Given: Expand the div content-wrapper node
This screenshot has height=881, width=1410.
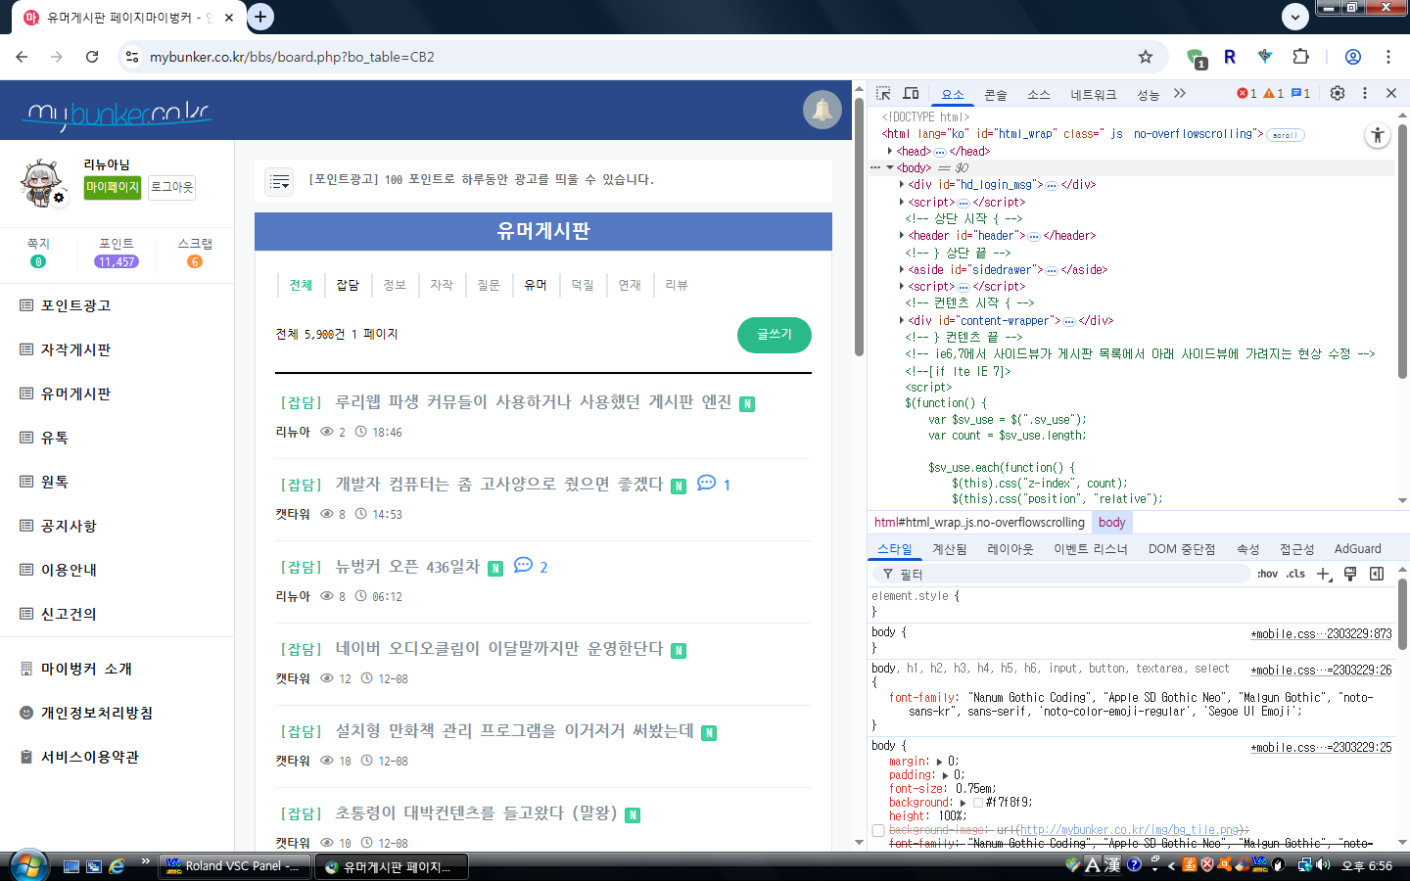Looking at the screenshot, I should (x=902, y=320).
